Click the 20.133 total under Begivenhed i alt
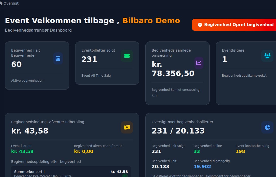The height and width of the screenshot is (177, 276). pos(160,166)
